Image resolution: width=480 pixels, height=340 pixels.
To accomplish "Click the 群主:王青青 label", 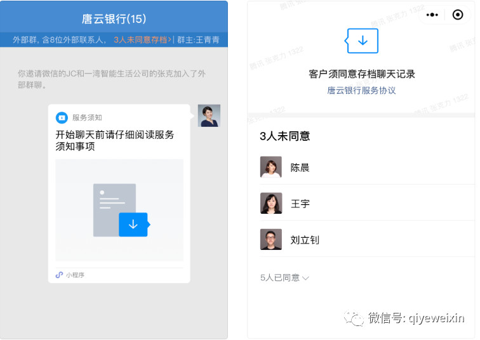I will [x=198, y=40].
